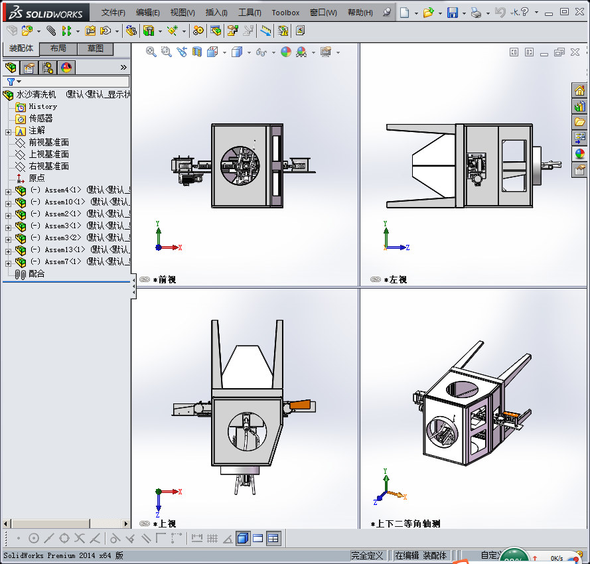Open the Display Style dropdown arrow
The height and width of the screenshot is (564, 590).
pos(249,52)
